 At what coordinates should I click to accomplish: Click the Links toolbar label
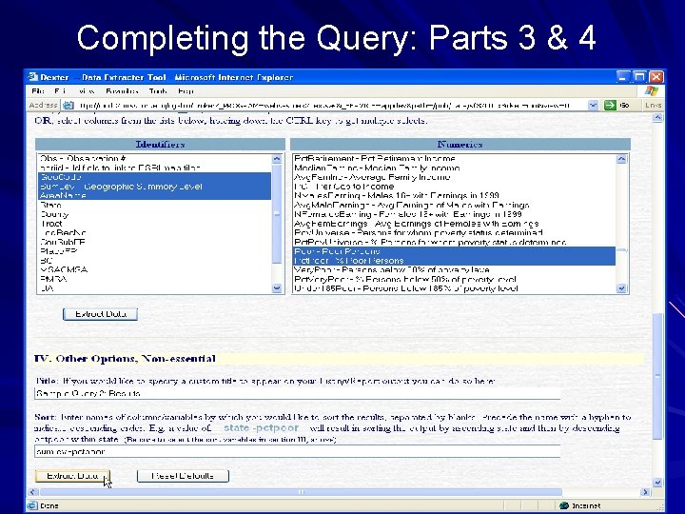(654, 105)
